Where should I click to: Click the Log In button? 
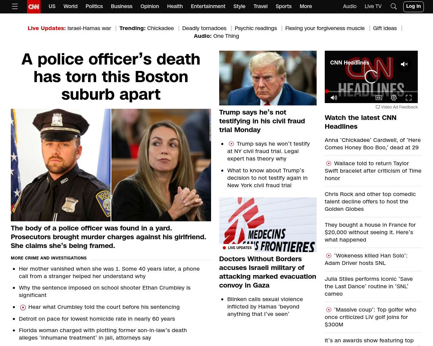click(x=413, y=6)
